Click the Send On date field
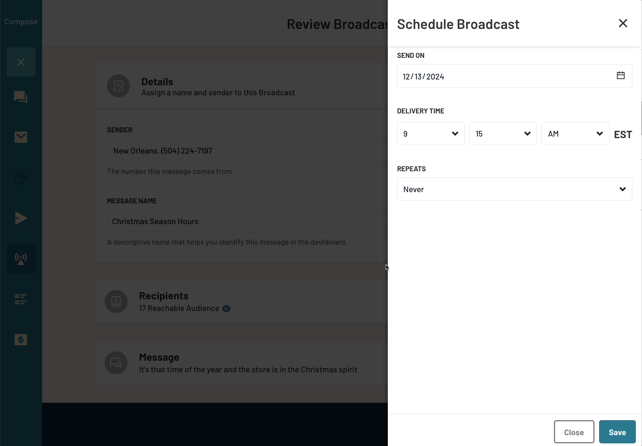The height and width of the screenshot is (446, 642). [502, 76]
